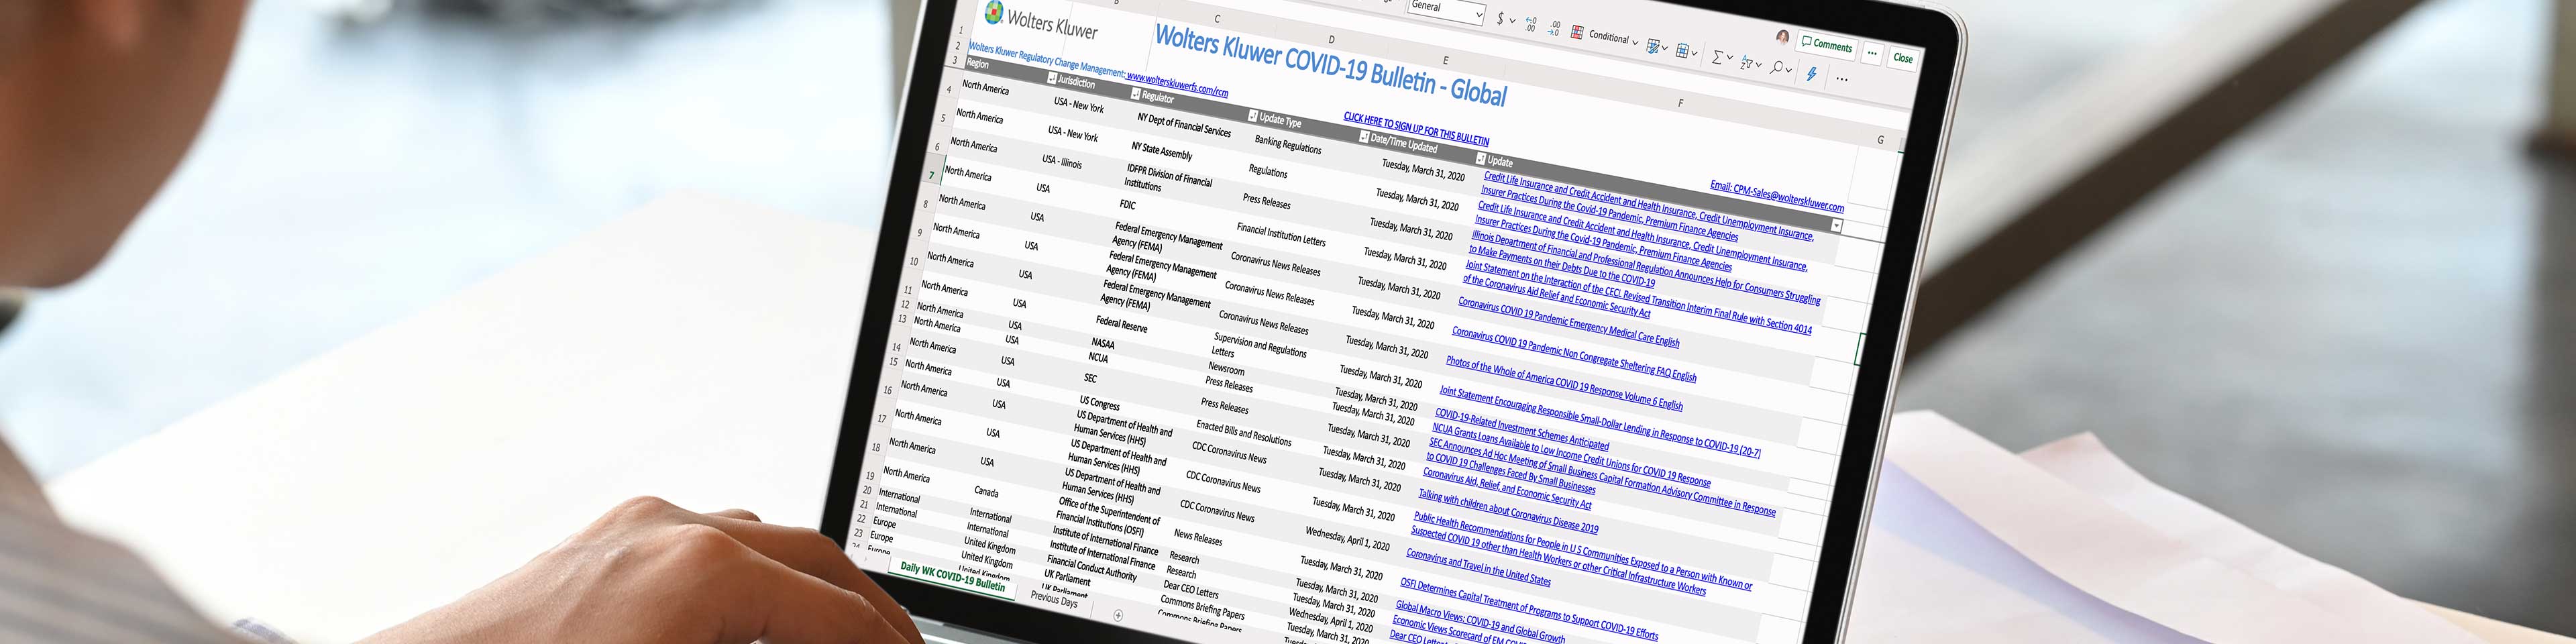Viewport: 2576px width, 644px height.
Task: Click the Email CPM-Sales link
Action: (1776, 196)
